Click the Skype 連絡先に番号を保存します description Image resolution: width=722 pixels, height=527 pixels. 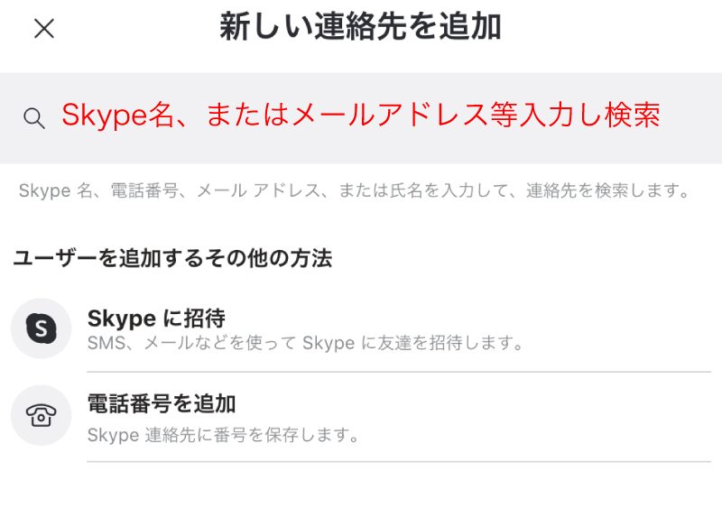point(223,434)
